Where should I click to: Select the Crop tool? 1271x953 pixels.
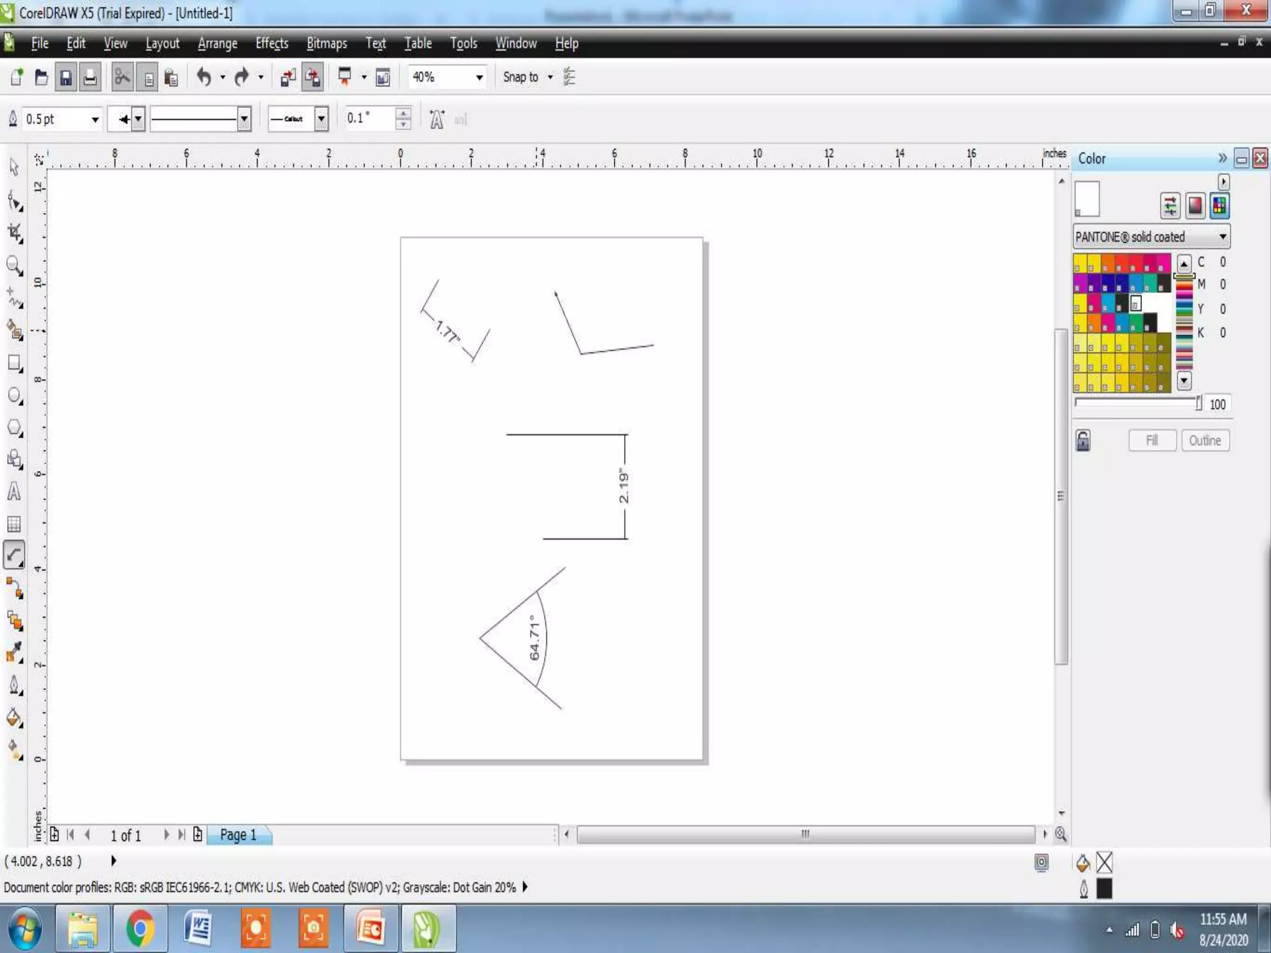[15, 233]
